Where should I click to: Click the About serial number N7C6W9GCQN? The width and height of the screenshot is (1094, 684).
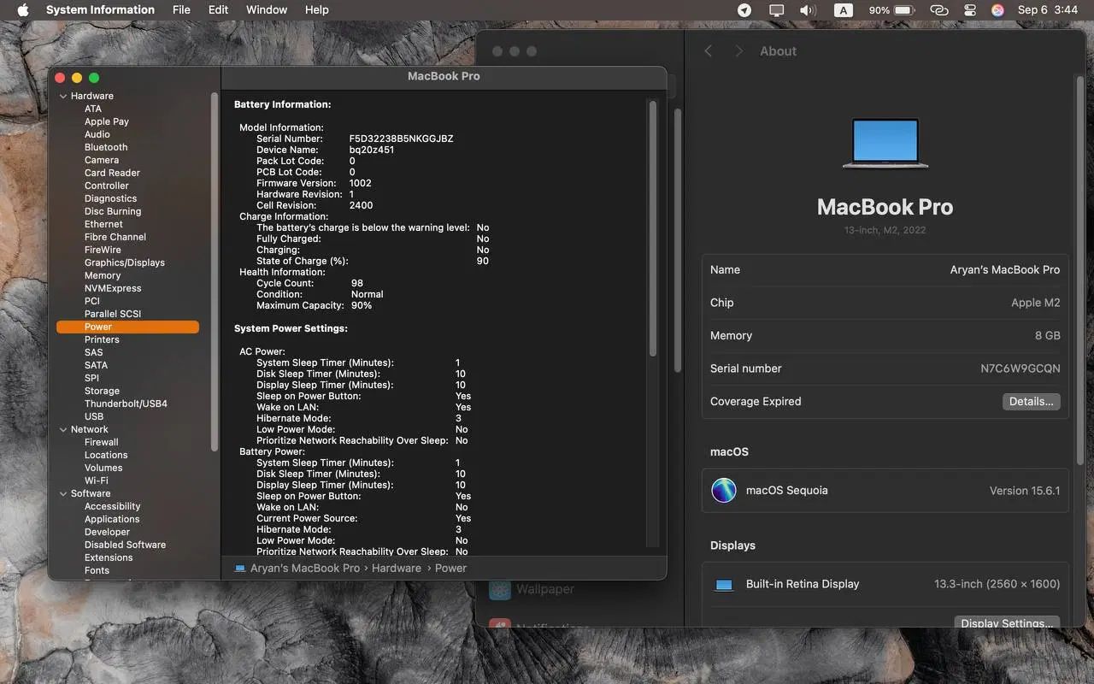[x=1020, y=369]
